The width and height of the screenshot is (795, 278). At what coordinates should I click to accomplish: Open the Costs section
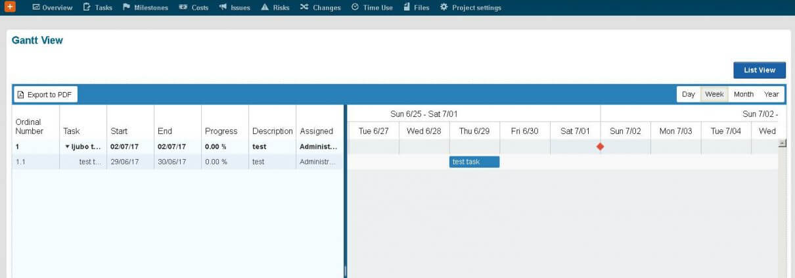(x=193, y=8)
